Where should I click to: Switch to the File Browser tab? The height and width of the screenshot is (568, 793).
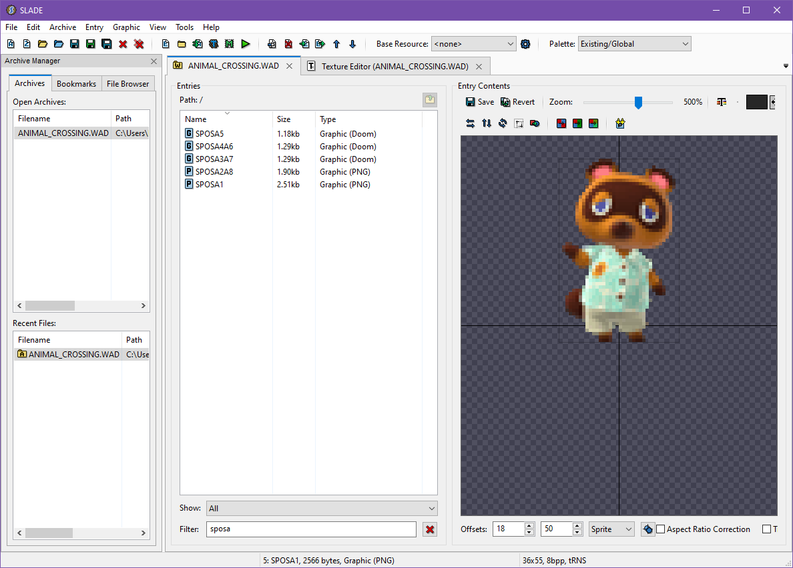click(x=128, y=84)
